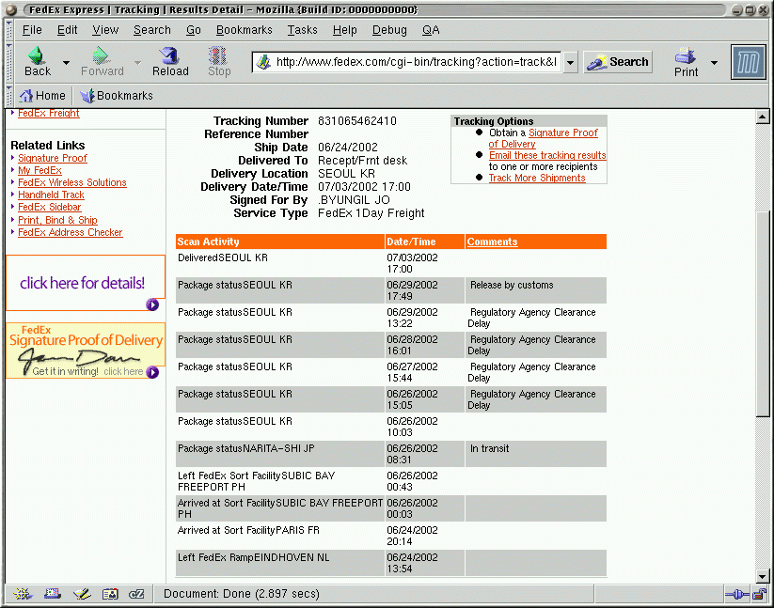Open the View menu

click(x=105, y=30)
